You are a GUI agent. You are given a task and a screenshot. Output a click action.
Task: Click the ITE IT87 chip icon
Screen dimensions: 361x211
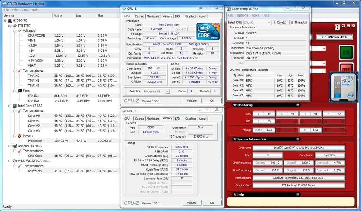15,25
